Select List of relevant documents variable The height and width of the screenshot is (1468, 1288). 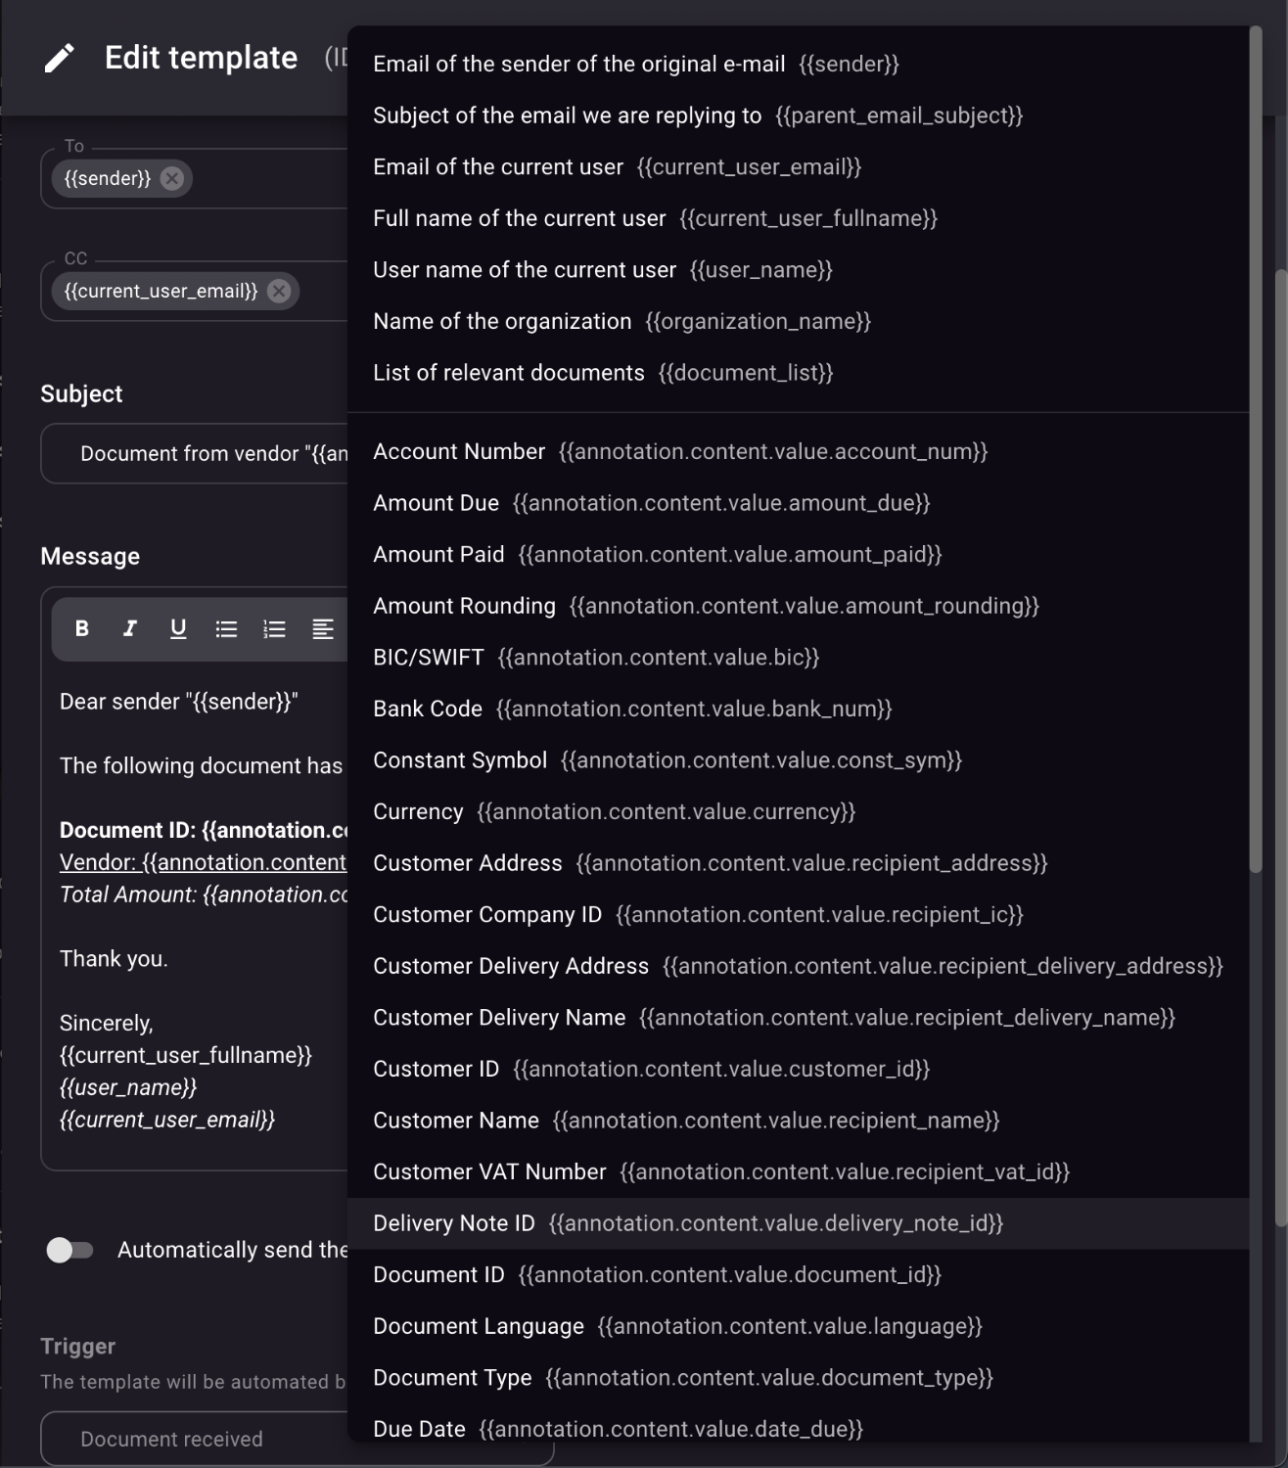point(798,373)
